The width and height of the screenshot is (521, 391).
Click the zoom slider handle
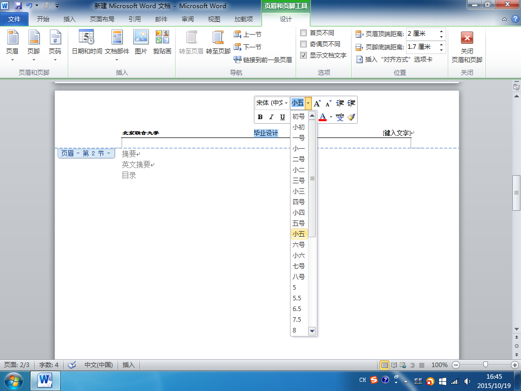(x=485, y=365)
